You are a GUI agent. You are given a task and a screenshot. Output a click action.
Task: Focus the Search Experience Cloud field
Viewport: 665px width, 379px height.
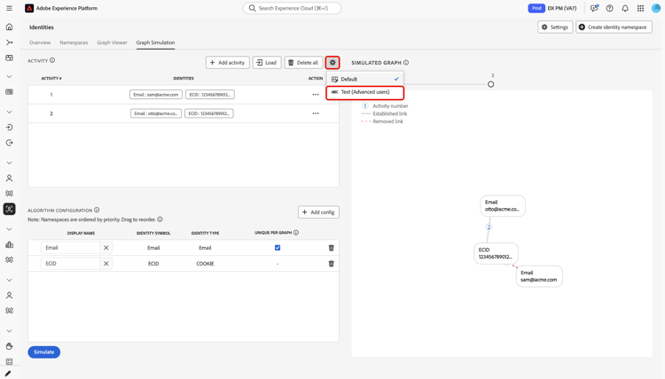292,8
